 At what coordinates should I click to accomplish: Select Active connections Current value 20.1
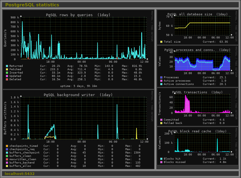[x=223, y=84]
